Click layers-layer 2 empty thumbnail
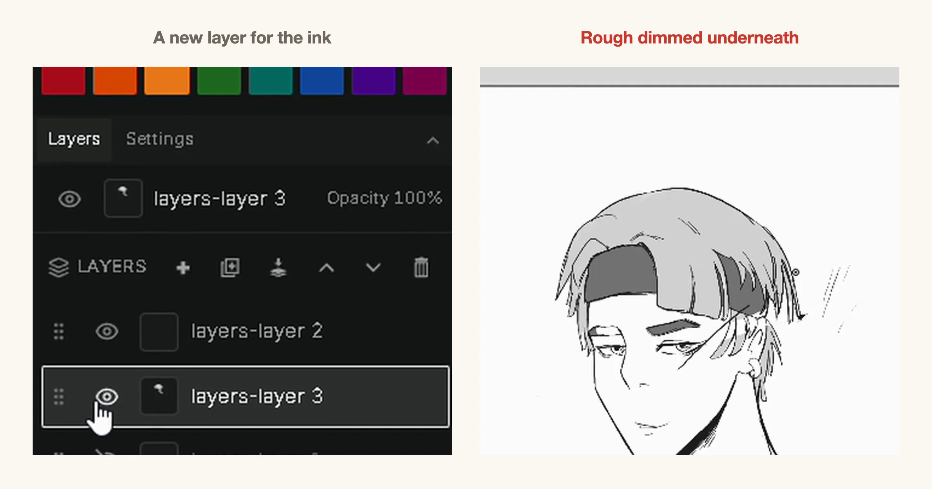The height and width of the screenshot is (489, 932). (159, 332)
